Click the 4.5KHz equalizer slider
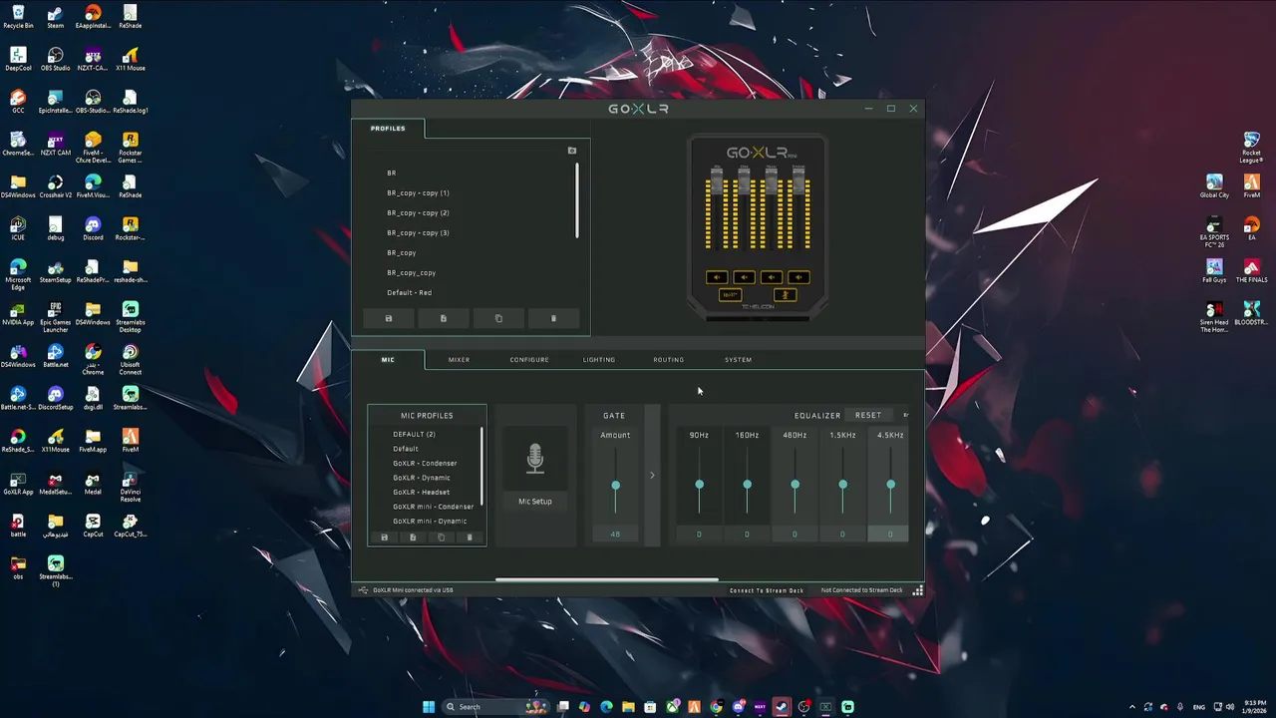This screenshot has width=1276, height=718. [890, 486]
